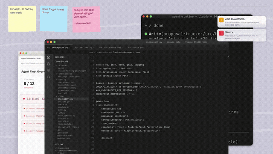Close the agent-runtime terminal window
This screenshot has height=154, width=273.
[144, 16]
